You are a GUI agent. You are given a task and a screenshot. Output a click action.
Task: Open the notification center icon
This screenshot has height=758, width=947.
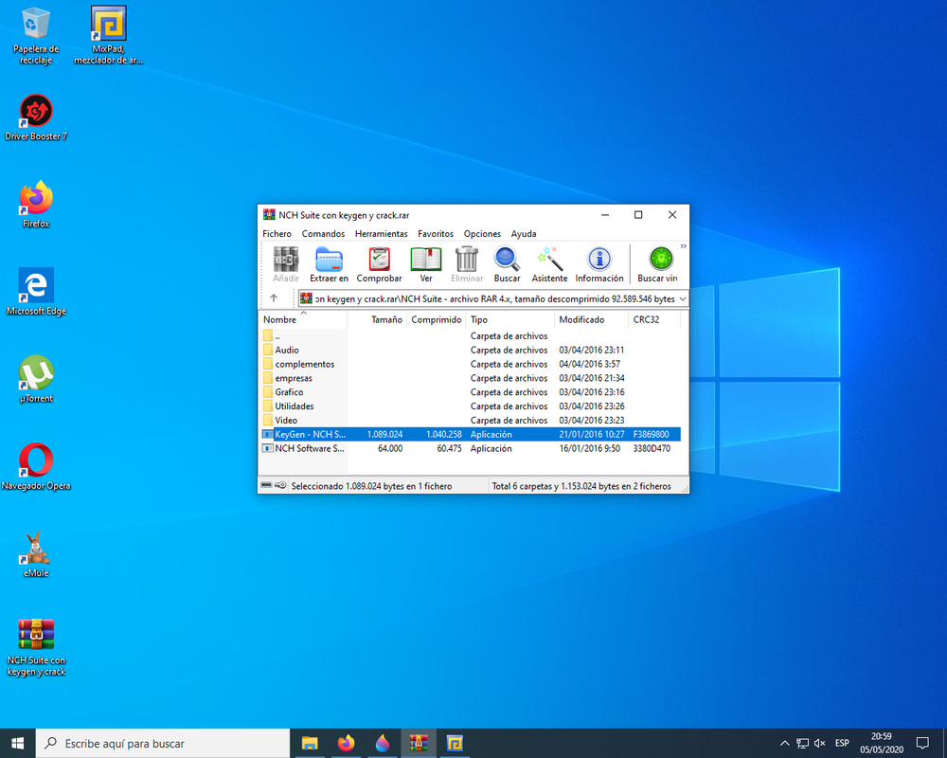tap(922, 743)
